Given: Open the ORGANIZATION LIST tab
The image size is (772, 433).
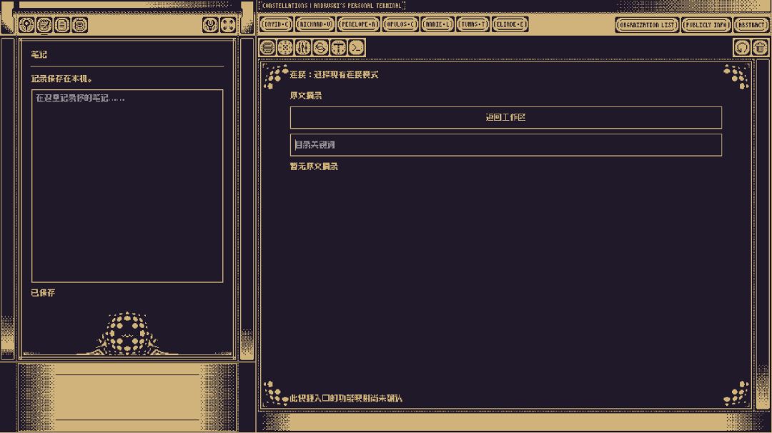Looking at the screenshot, I should tap(647, 24).
